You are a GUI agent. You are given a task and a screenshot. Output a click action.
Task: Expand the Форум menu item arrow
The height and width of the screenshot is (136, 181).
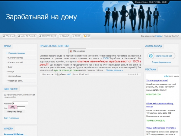(7, 72)
